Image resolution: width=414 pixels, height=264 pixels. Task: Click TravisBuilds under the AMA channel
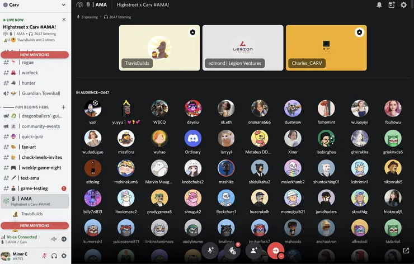[32, 214]
